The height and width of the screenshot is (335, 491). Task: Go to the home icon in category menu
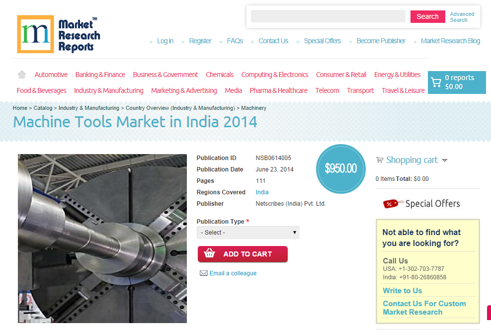click(21, 75)
